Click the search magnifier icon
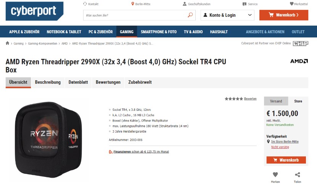 (190, 15)
